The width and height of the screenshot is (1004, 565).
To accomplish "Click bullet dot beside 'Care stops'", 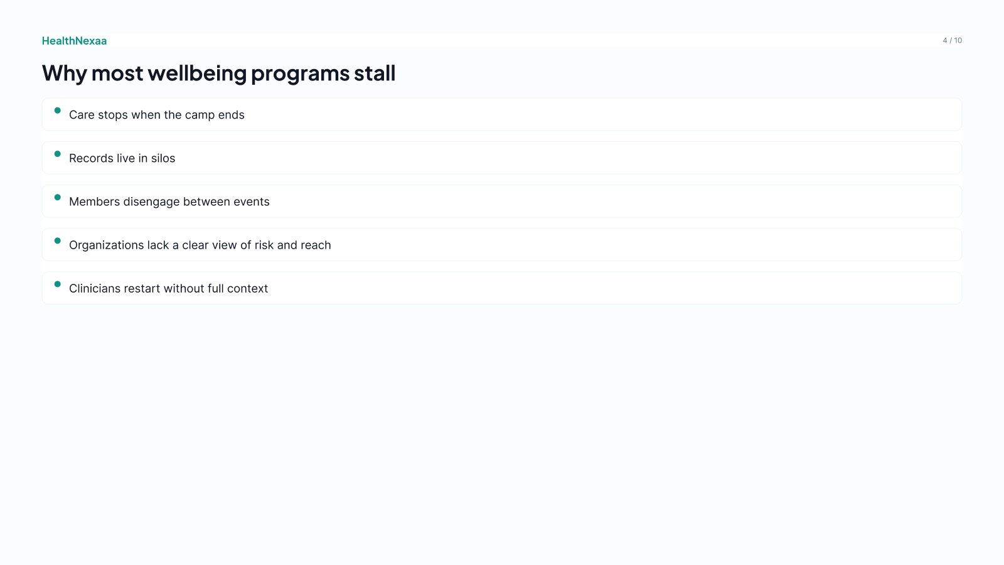I will click(58, 110).
